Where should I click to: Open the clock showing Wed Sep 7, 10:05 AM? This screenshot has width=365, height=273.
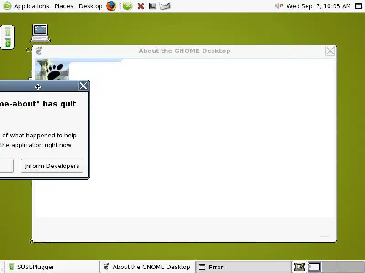tap(318, 6)
